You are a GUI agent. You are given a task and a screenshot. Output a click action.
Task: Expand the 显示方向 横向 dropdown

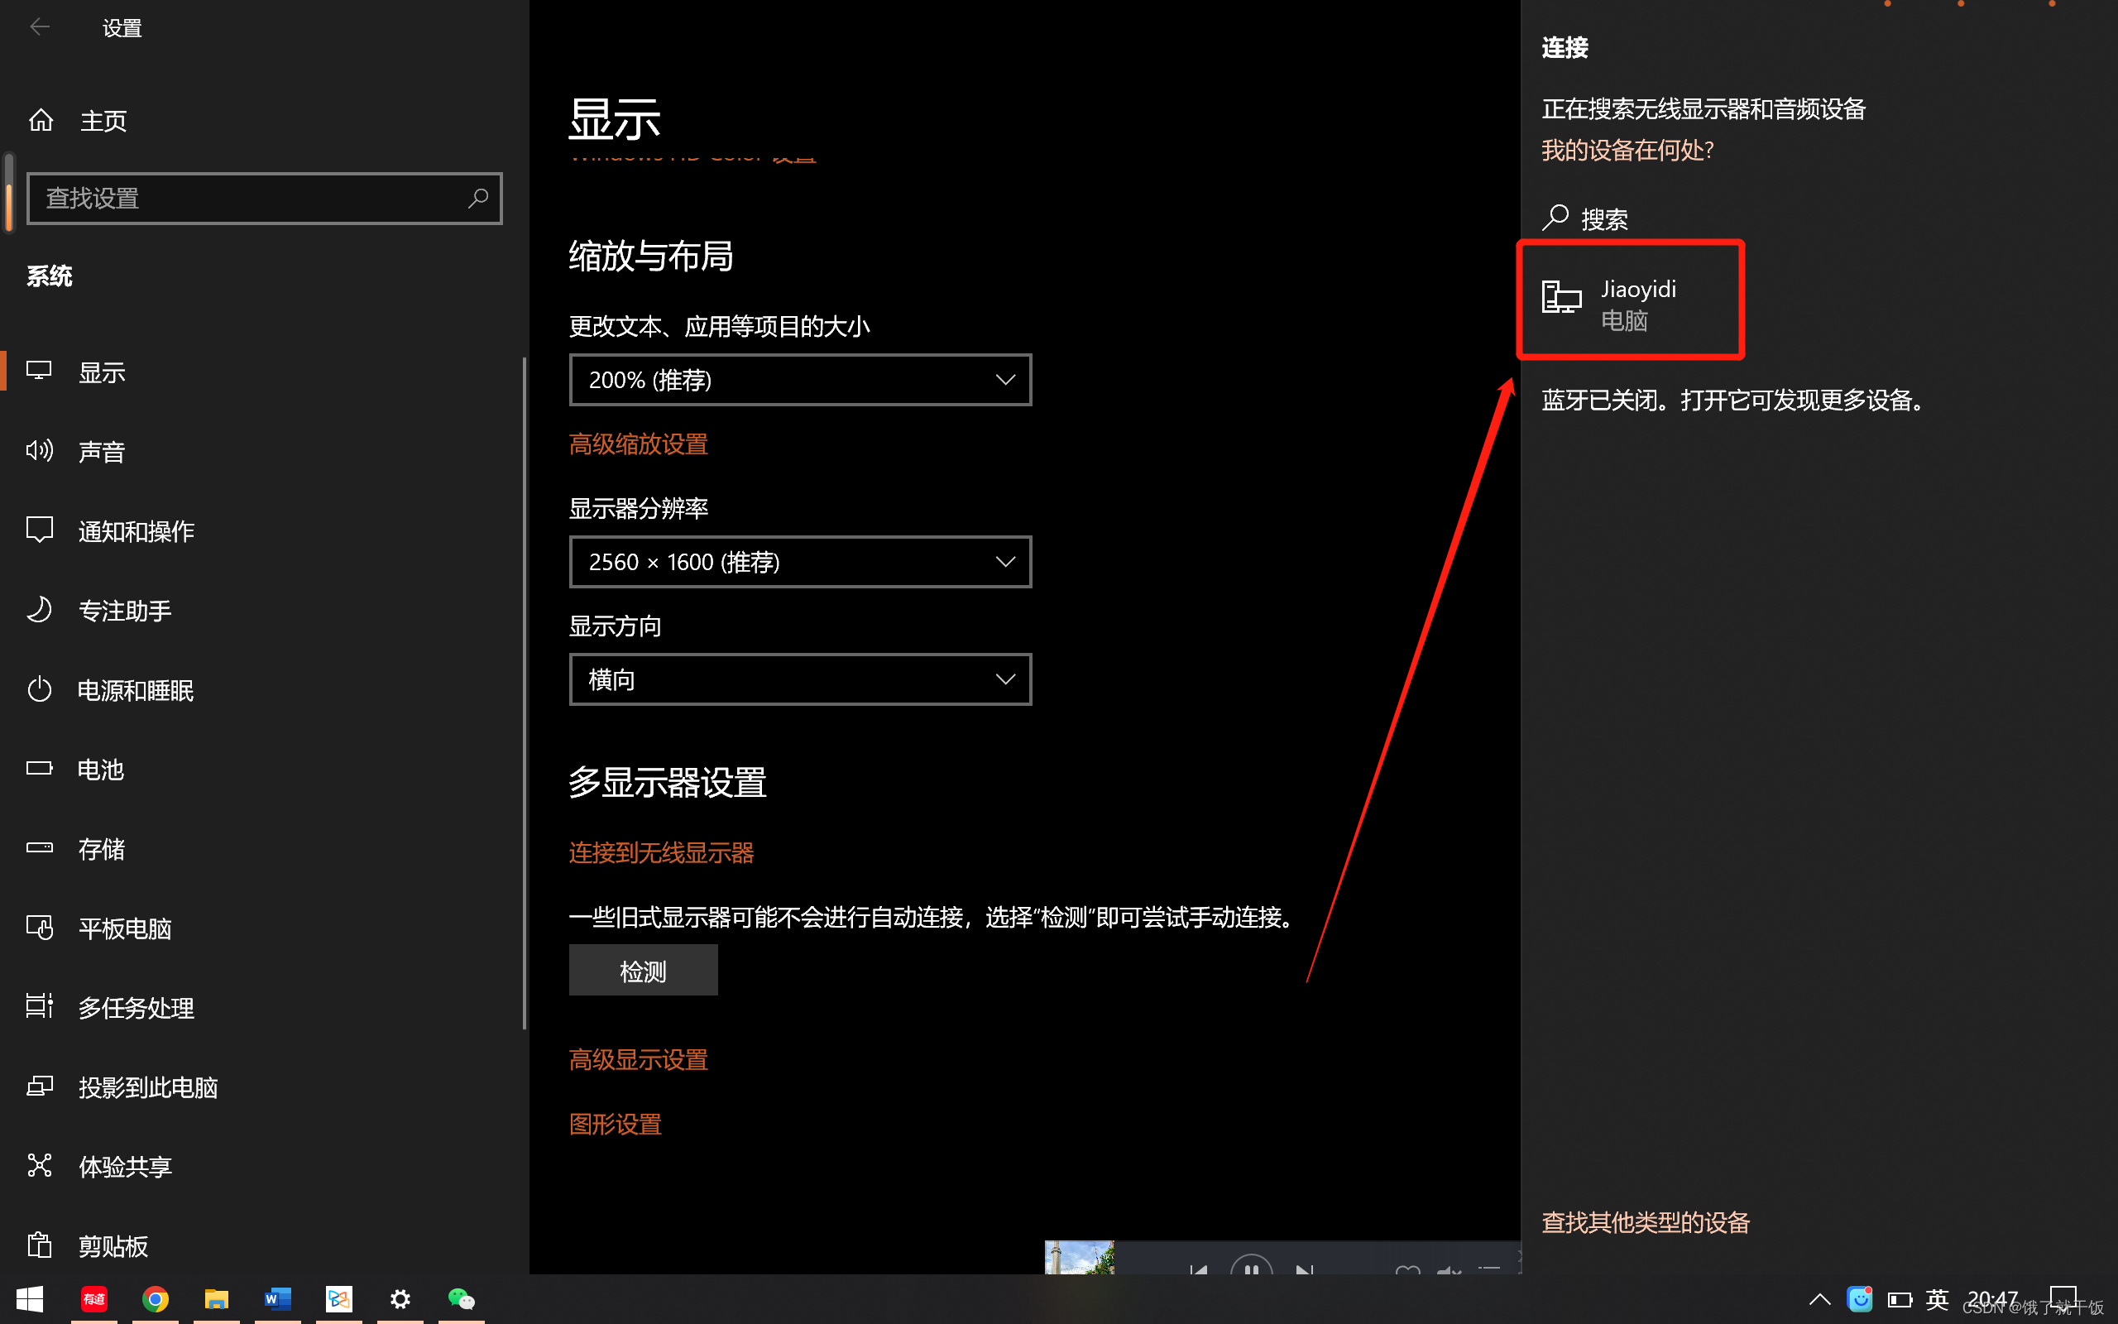tap(801, 679)
